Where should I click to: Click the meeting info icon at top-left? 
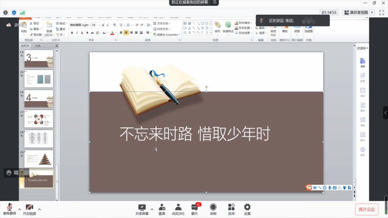(6, 12)
